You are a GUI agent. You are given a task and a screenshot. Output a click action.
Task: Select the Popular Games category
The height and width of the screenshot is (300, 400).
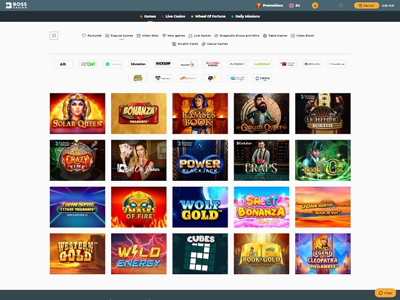coord(119,36)
